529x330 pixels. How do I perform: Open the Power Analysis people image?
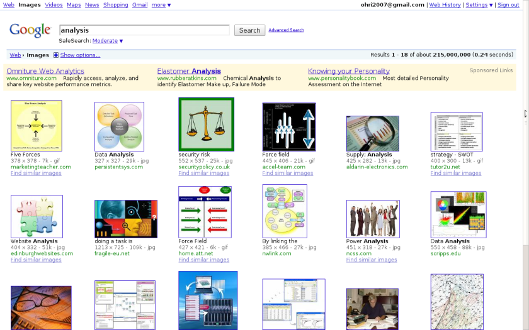pyautogui.click(x=372, y=219)
